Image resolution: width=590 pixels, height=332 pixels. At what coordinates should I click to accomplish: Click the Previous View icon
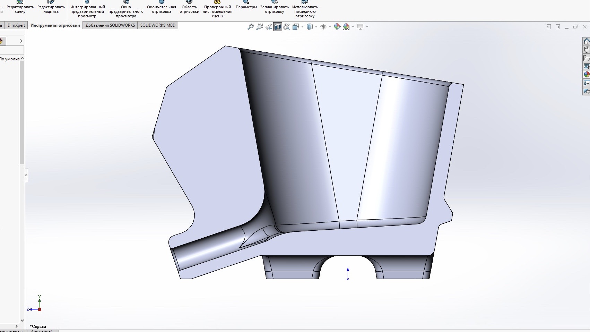click(268, 27)
